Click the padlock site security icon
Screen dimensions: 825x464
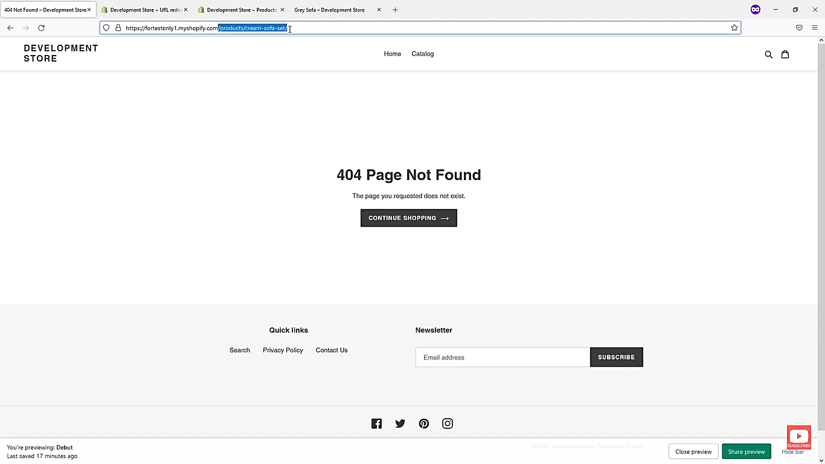click(x=118, y=28)
